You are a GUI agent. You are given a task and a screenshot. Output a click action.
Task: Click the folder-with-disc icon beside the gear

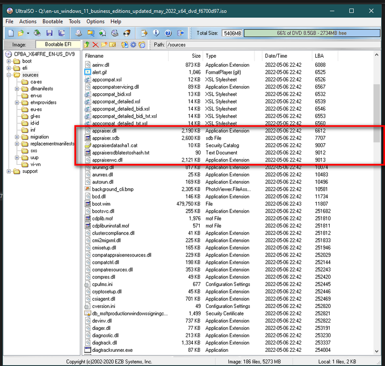[x=142, y=45]
